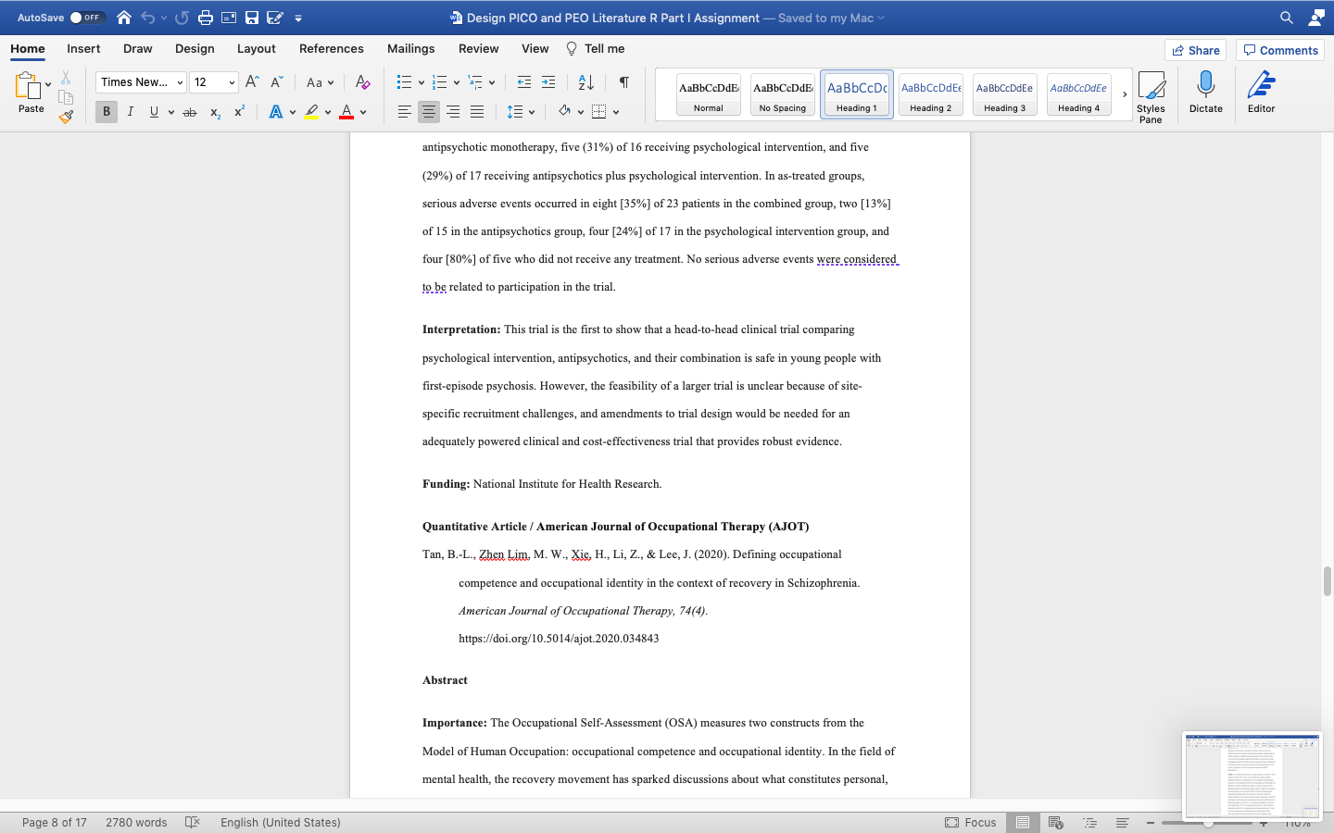Clear all formatting icon
Screen dimensions: 1334x833
363,82
